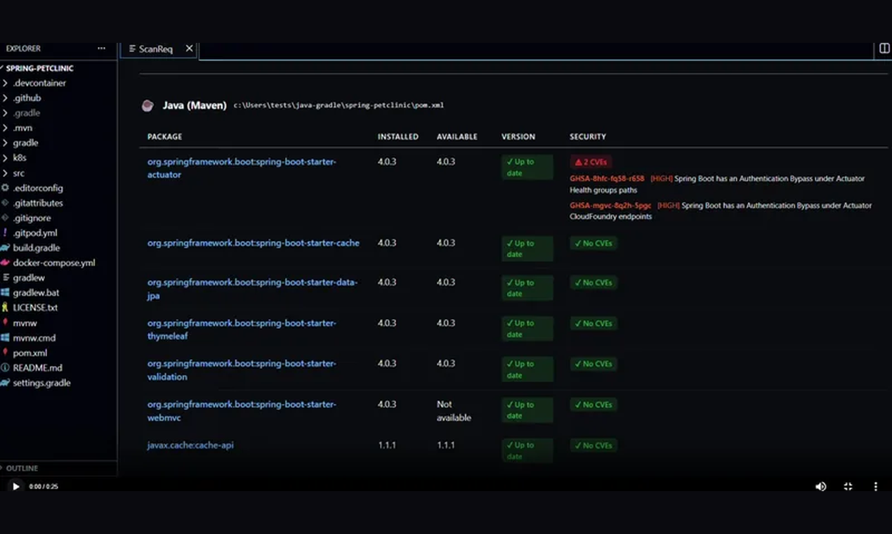Screen dimensions: 892x534
Task: Click the Java Maven logo icon
Action: click(147, 105)
